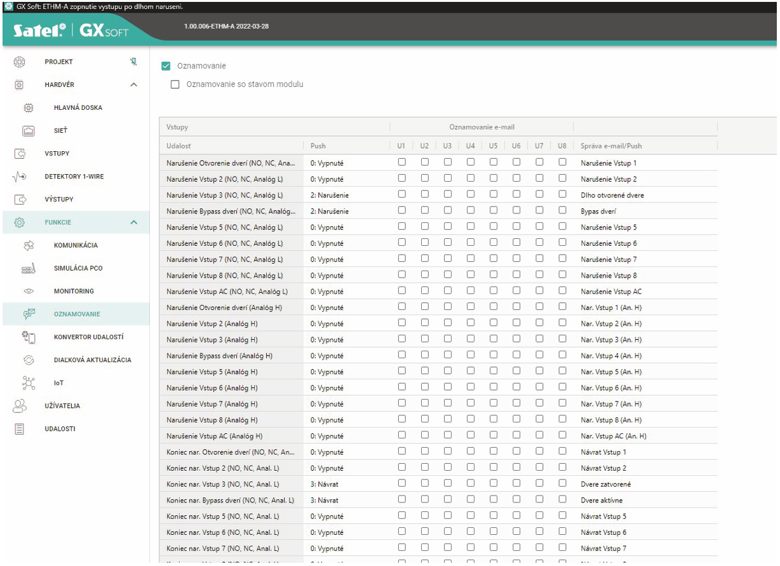Go to the UDALOSTI section
Viewport: 780px width, 566px height.
click(60, 429)
